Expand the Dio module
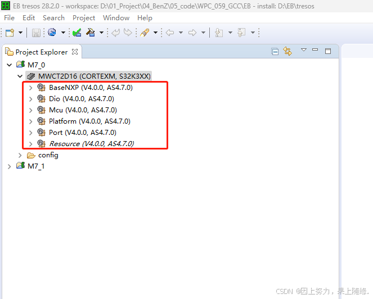Viewport: 373px width, 299px height. click(x=31, y=99)
